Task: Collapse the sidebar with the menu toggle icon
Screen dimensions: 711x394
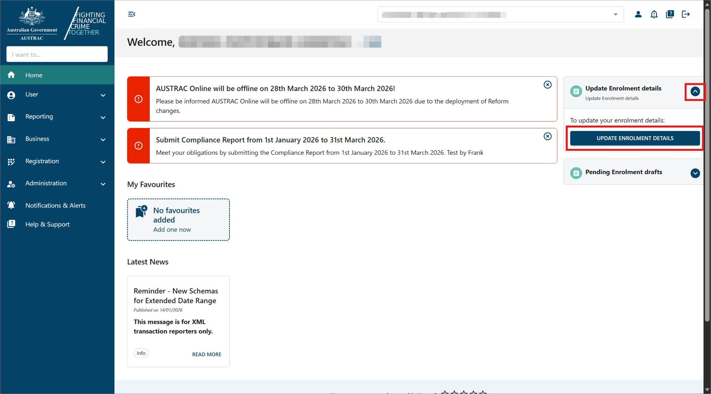Action: tap(132, 14)
